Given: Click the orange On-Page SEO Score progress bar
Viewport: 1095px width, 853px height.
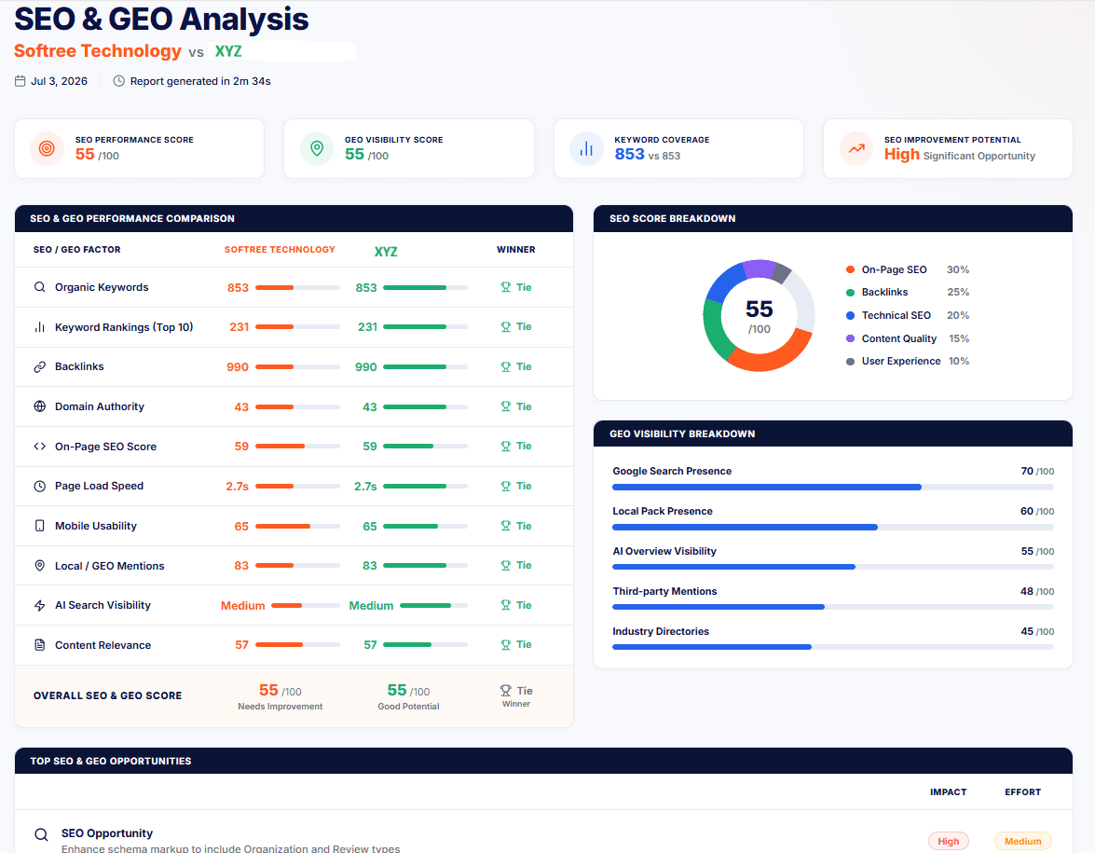Looking at the screenshot, I should [297, 447].
